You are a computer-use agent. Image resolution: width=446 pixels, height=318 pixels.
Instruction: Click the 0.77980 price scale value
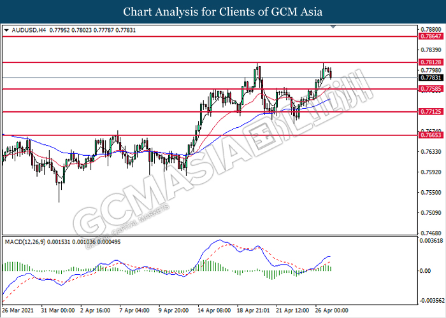pyautogui.click(x=431, y=70)
